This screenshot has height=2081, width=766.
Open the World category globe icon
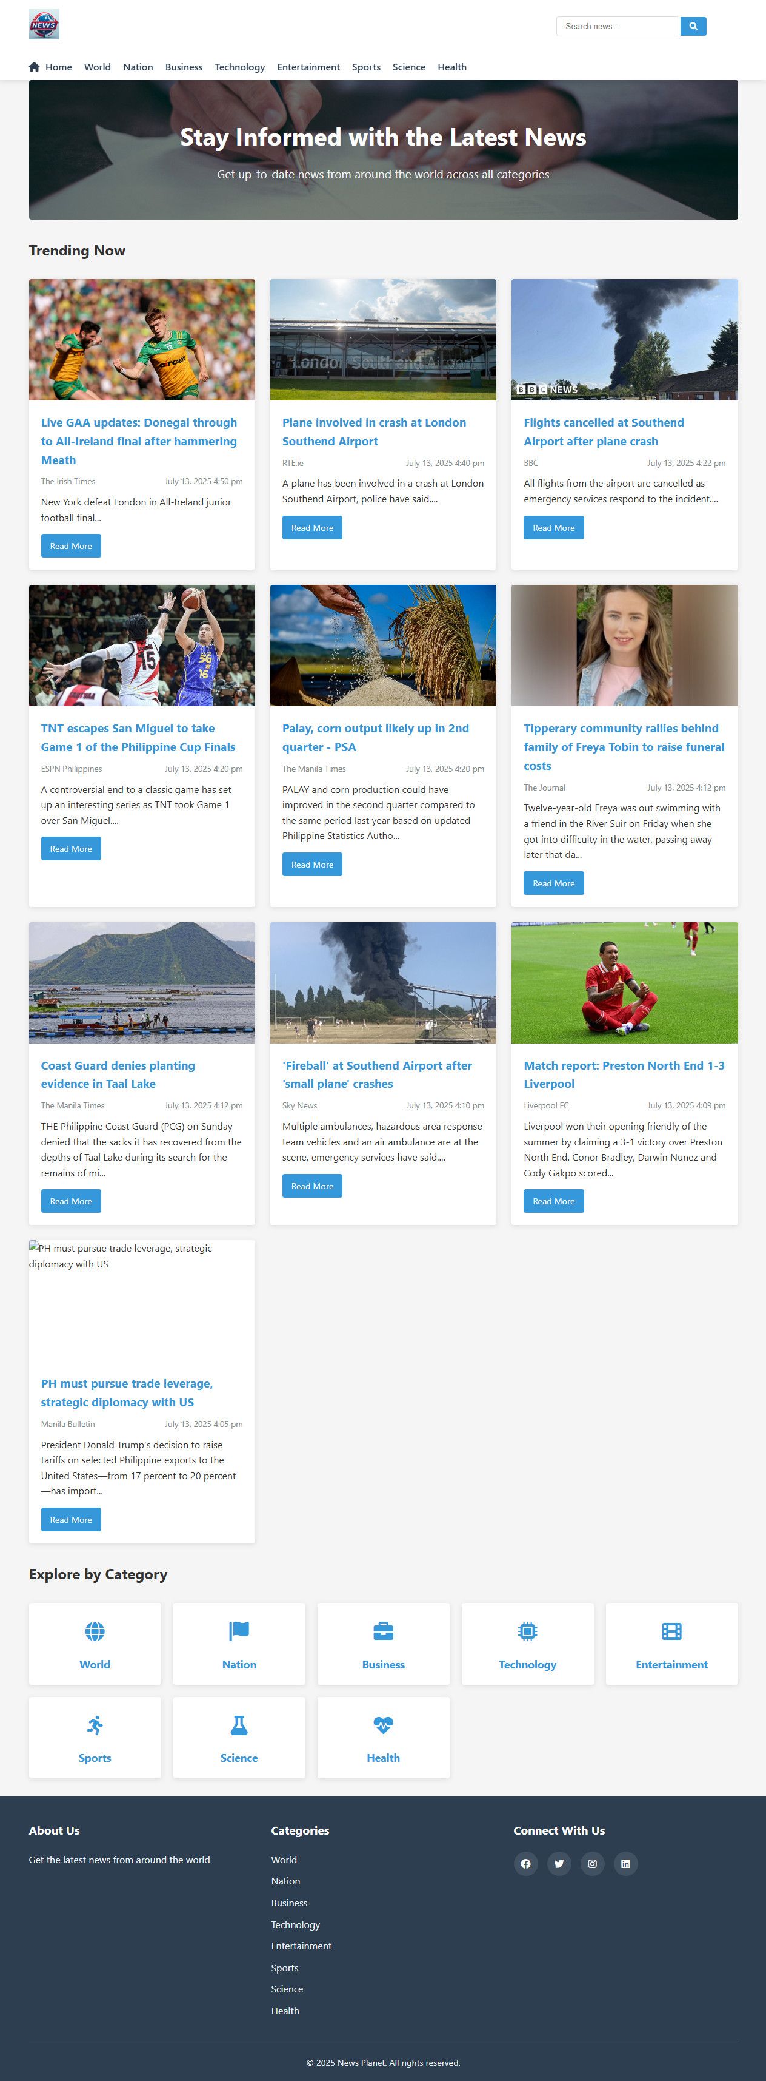click(95, 1630)
